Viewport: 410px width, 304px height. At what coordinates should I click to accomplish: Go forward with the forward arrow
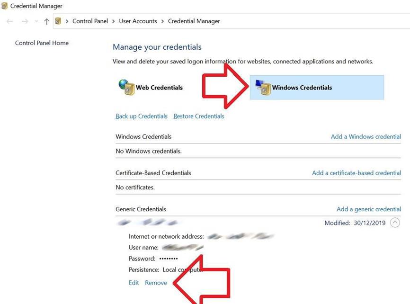25,21
